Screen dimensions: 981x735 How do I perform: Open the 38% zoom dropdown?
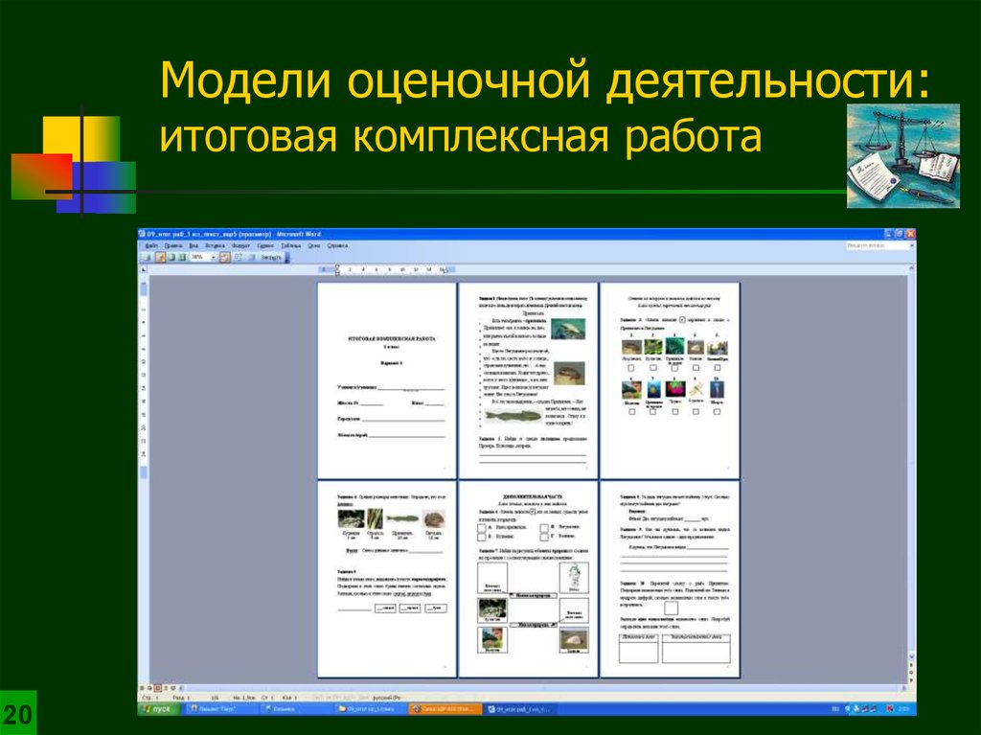pos(213,257)
